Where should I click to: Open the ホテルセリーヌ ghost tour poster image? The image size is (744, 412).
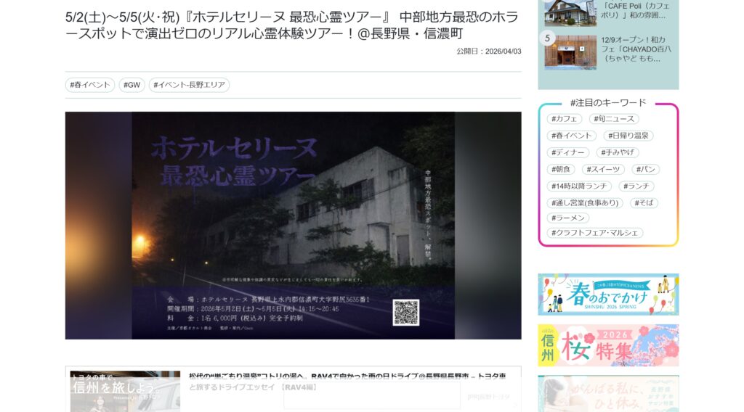pos(293,225)
